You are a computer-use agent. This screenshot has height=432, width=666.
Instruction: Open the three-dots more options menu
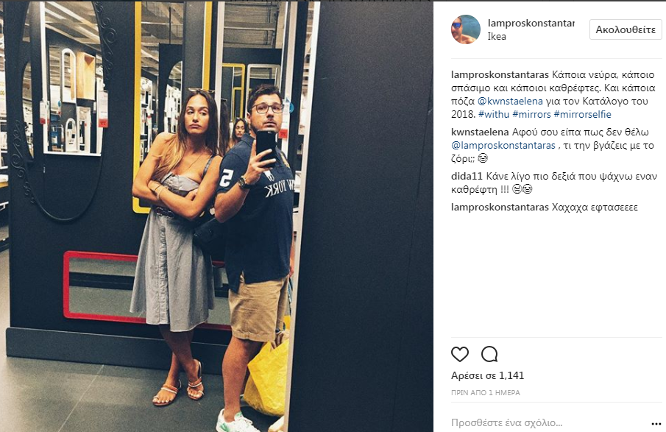pyautogui.click(x=656, y=423)
